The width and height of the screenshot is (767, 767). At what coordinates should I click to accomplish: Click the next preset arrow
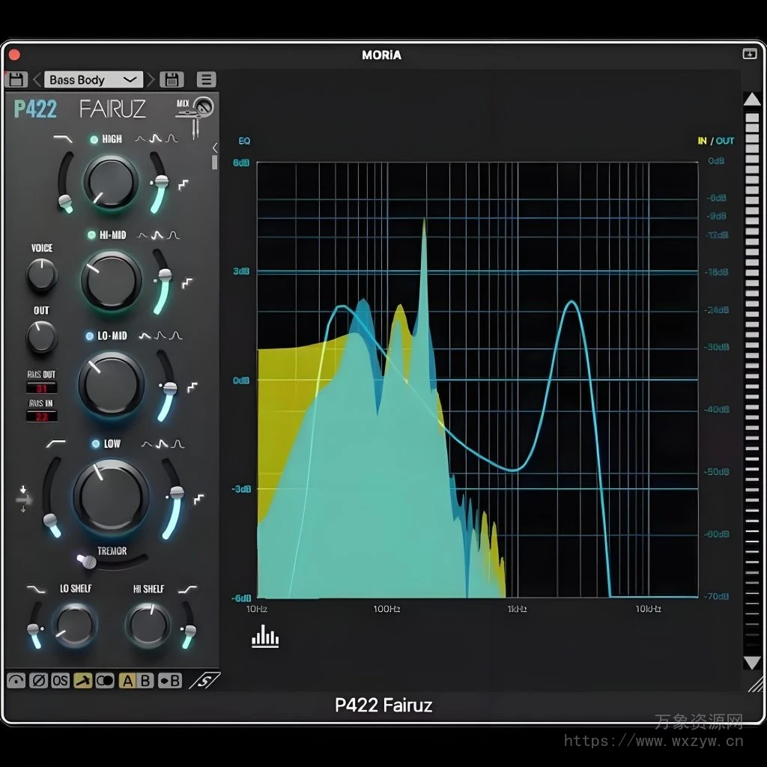pos(150,79)
